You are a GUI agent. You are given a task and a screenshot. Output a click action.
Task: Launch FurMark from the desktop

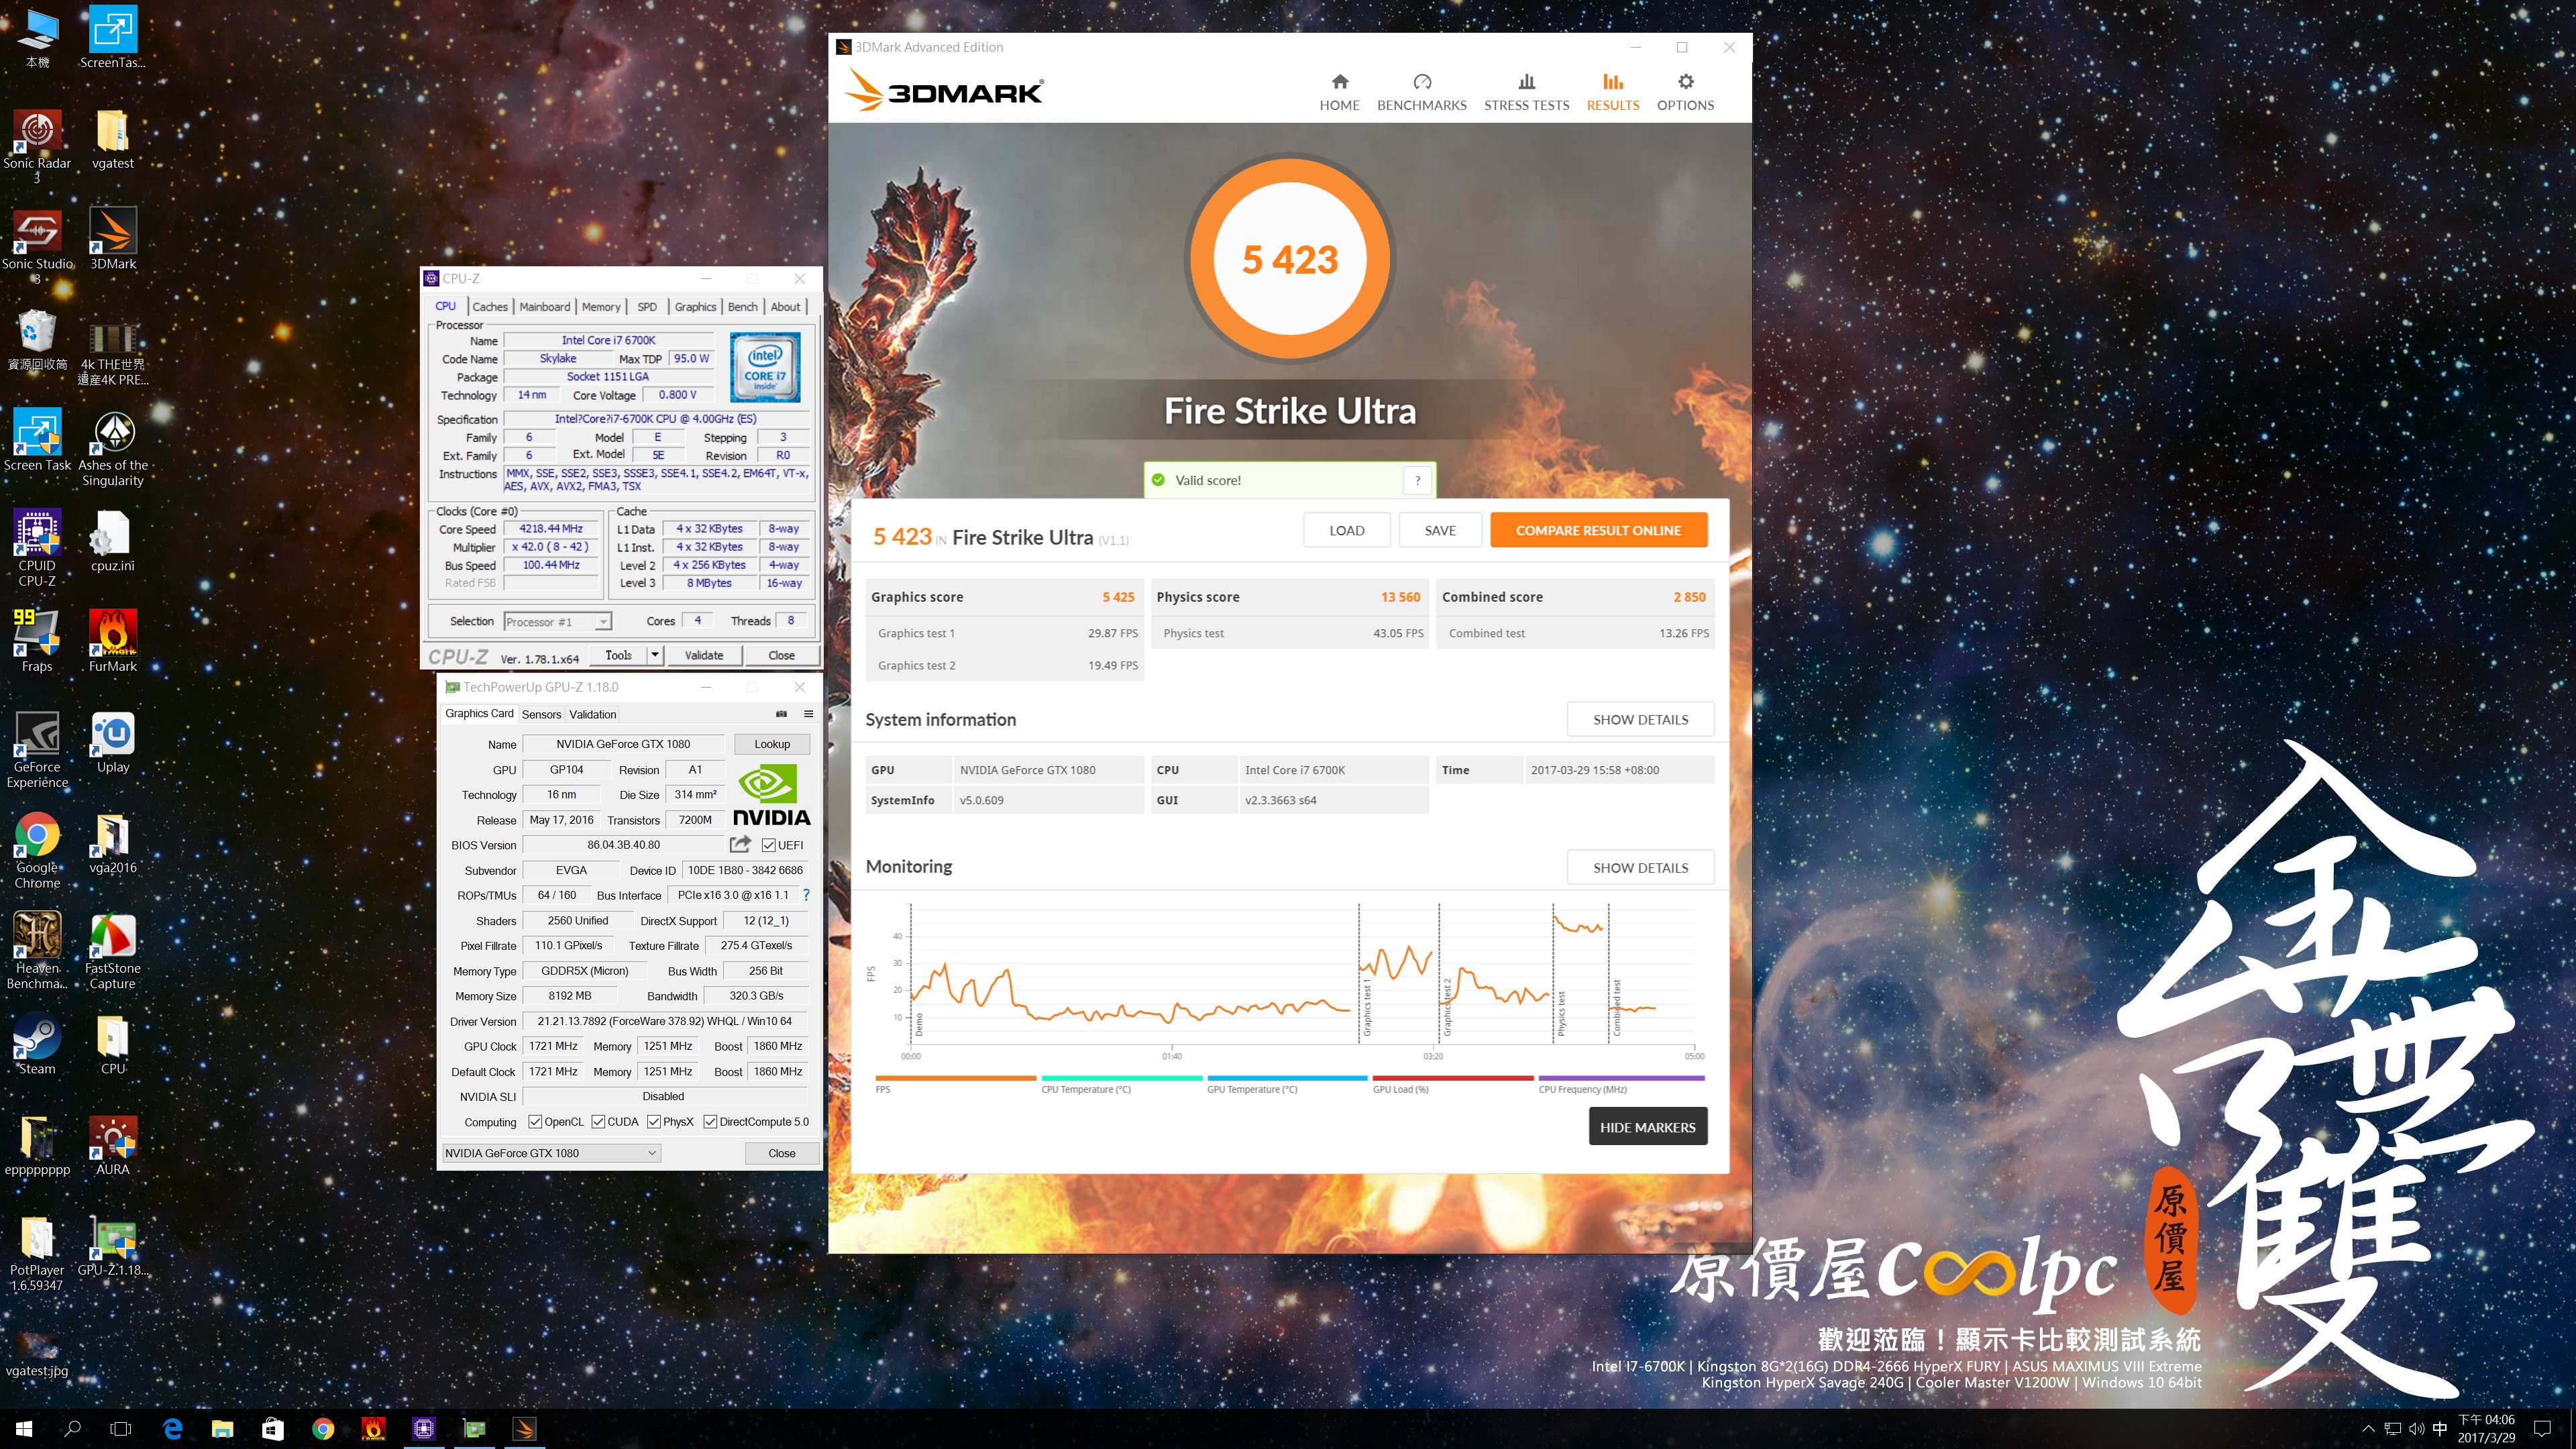point(113,641)
